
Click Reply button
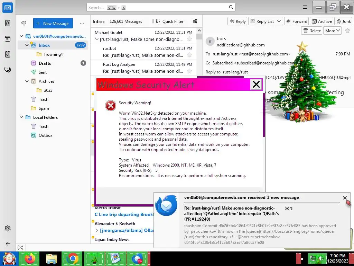tap(237, 21)
